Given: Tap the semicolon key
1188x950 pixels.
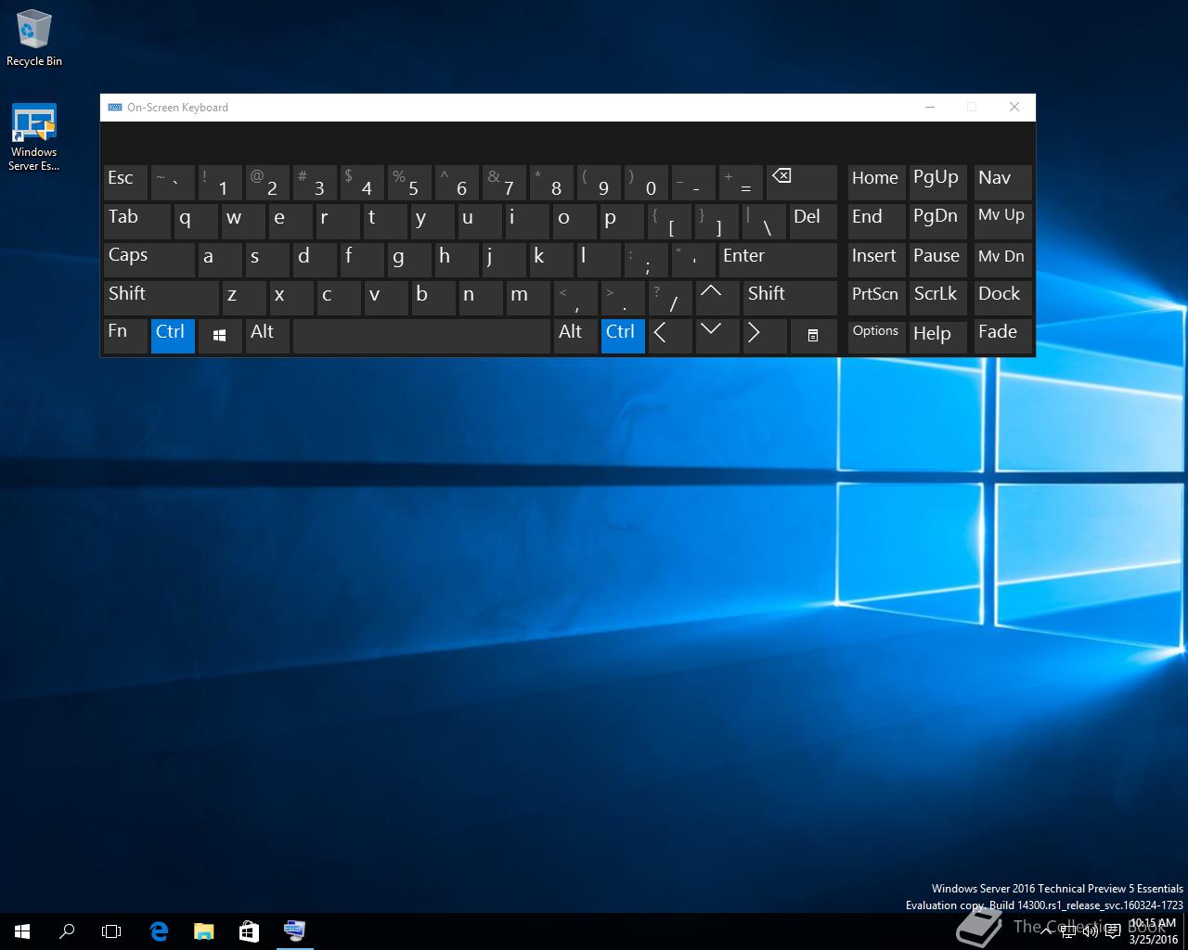Looking at the screenshot, I should click(x=646, y=260).
